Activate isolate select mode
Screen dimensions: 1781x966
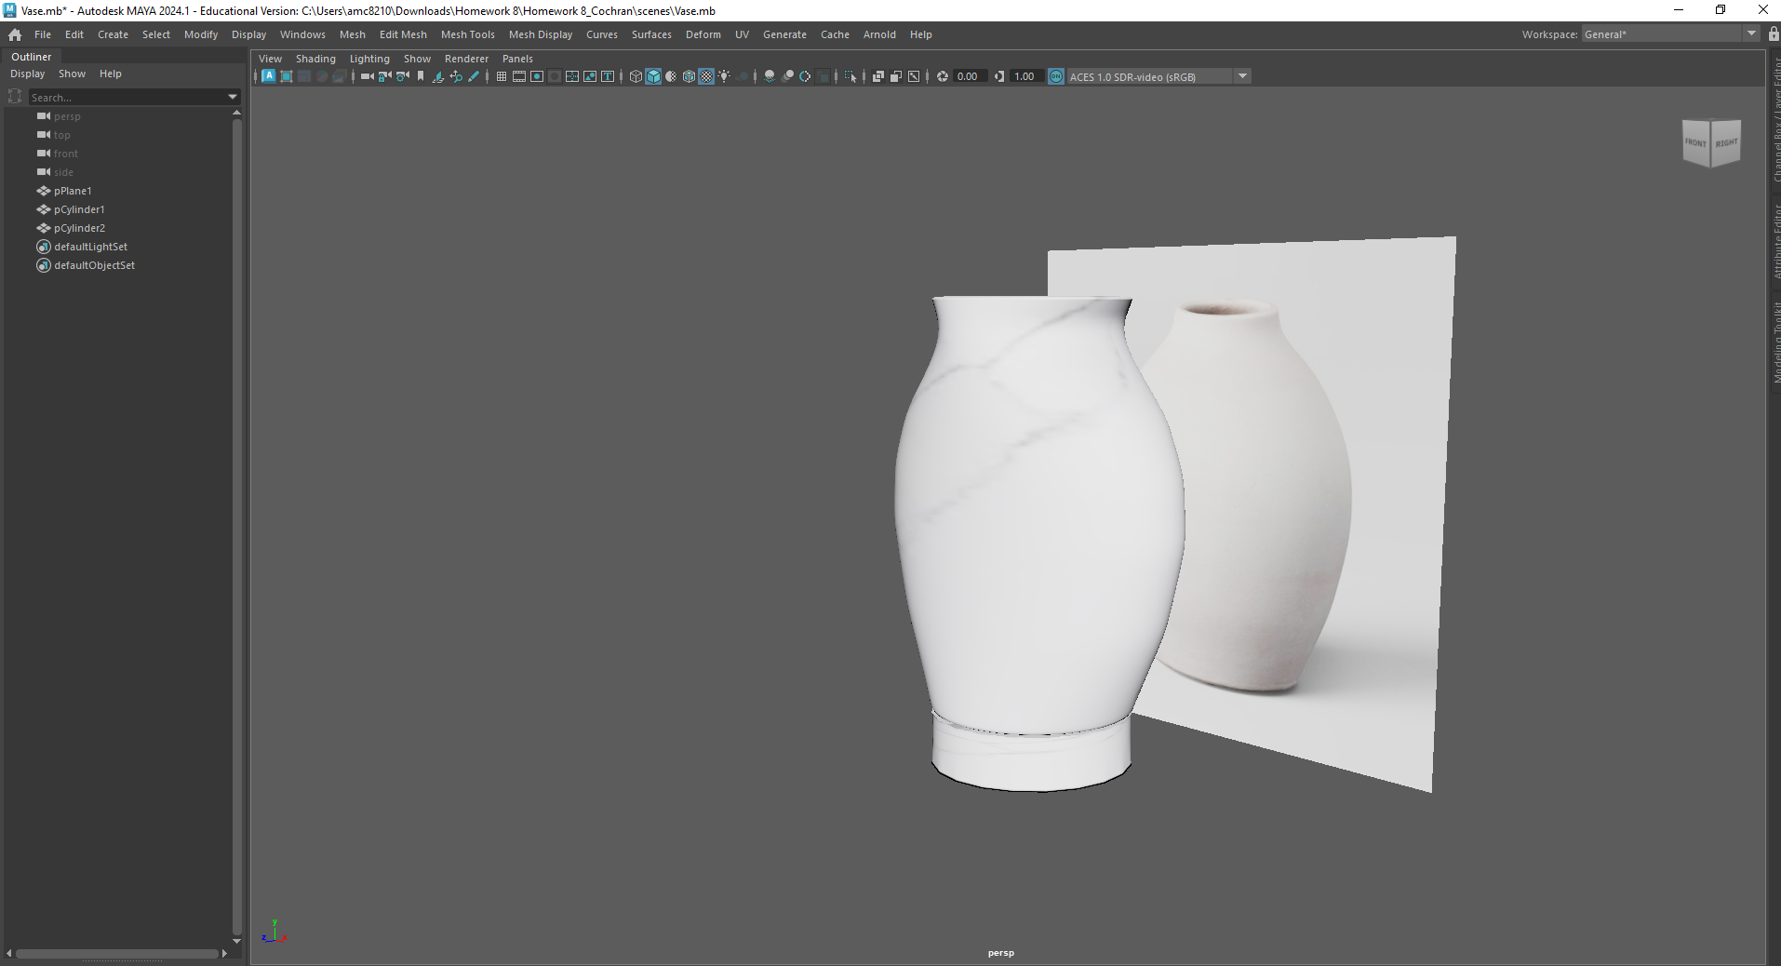851,76
